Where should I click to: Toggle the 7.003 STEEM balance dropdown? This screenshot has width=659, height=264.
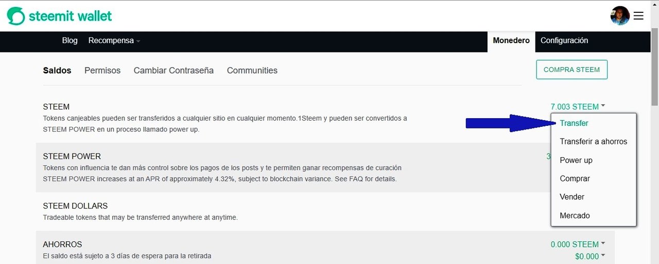point(578,107)
